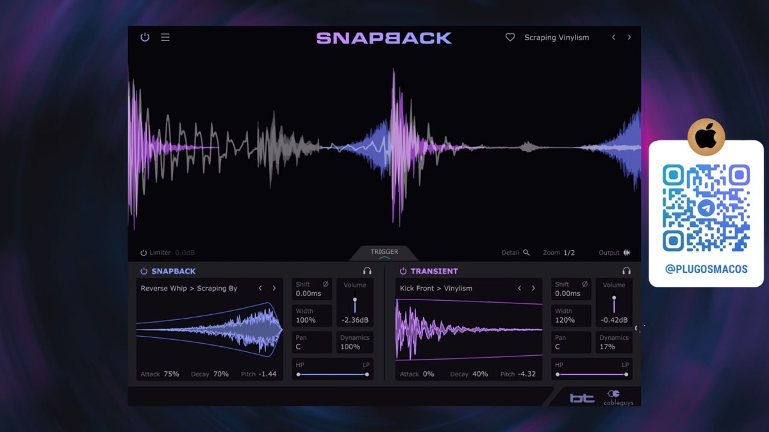Click Snapback Attack 75% value

point(171,374)
